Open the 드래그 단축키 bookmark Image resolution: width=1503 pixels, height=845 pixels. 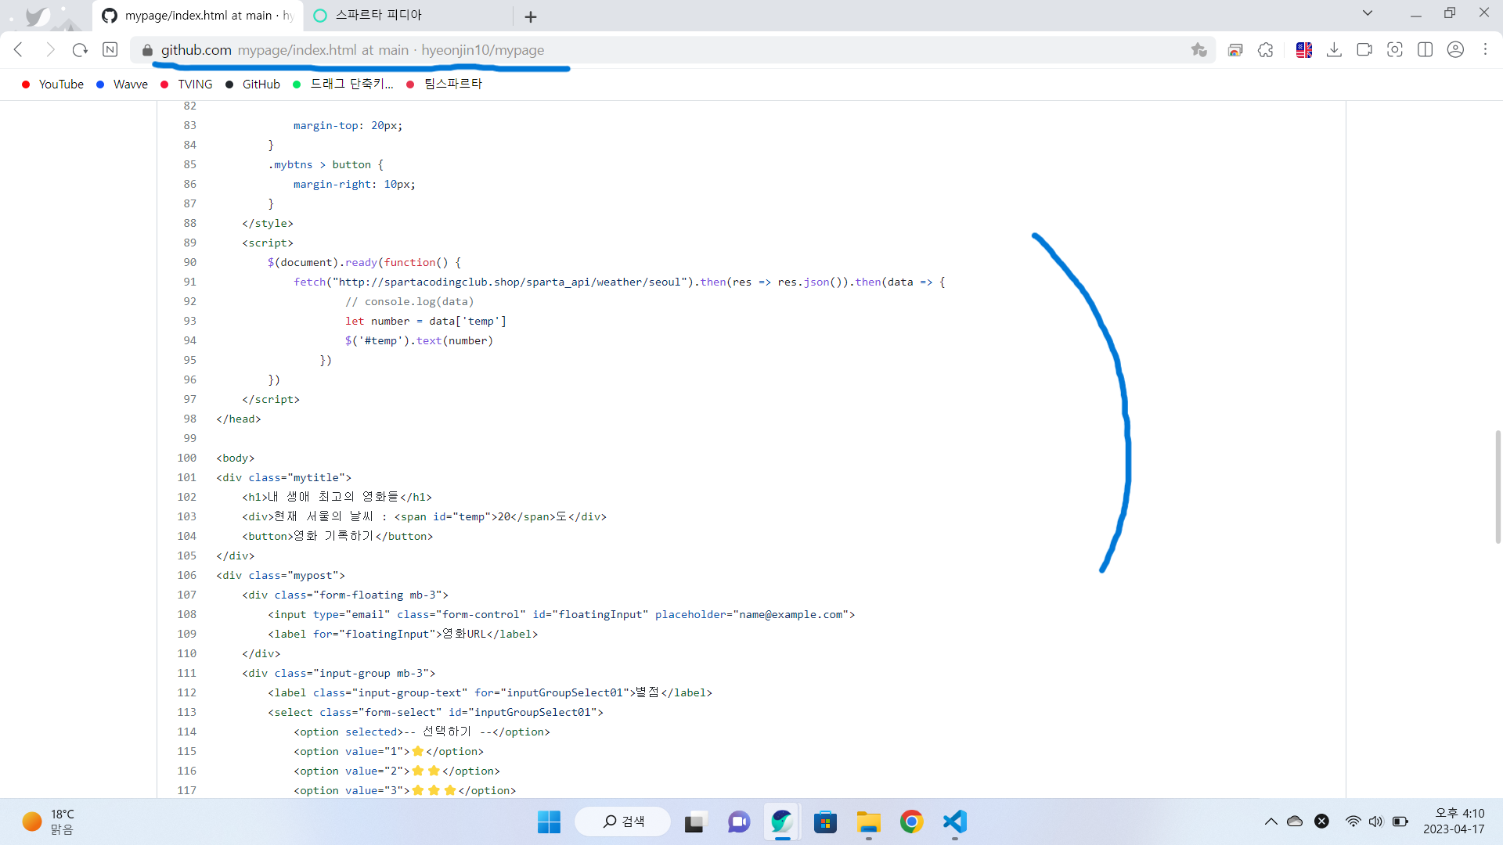(x=343, y=84)
